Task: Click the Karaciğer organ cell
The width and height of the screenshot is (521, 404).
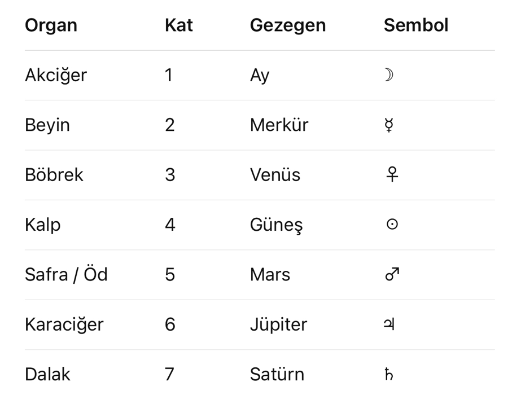Action: [64, 324]
